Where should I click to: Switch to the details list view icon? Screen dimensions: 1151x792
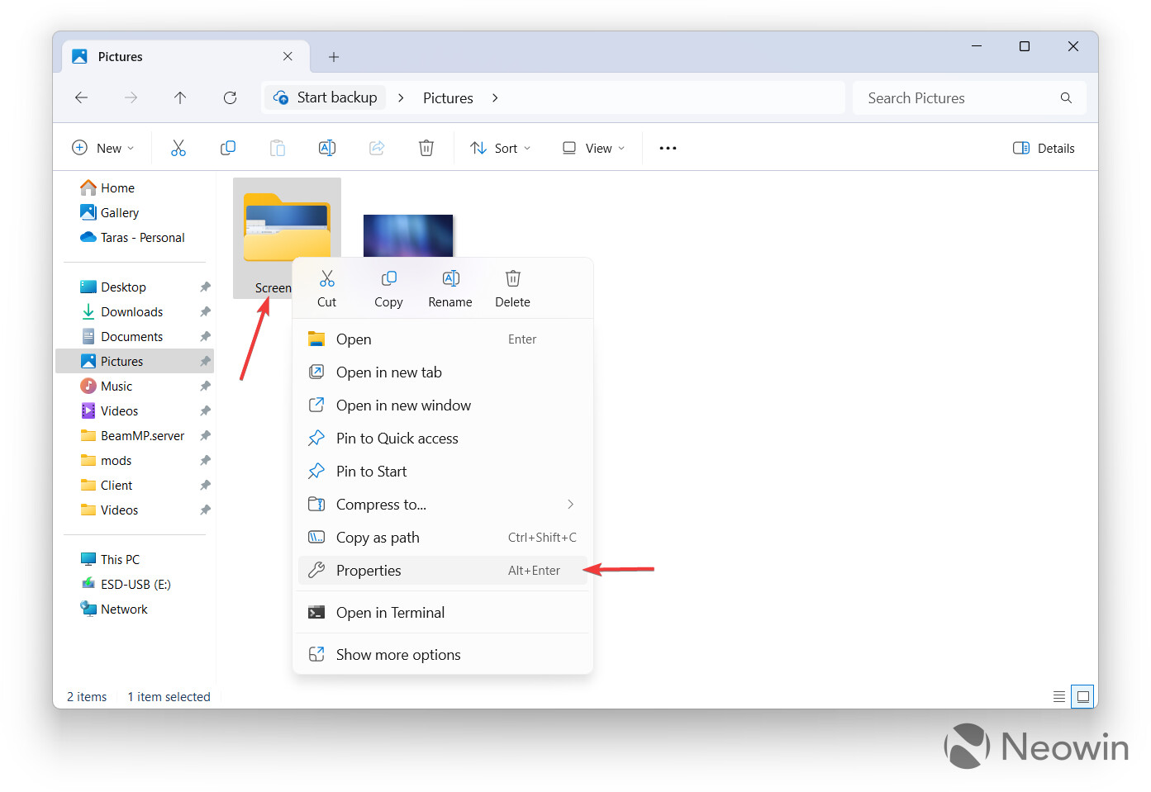tap(1059, 696)
